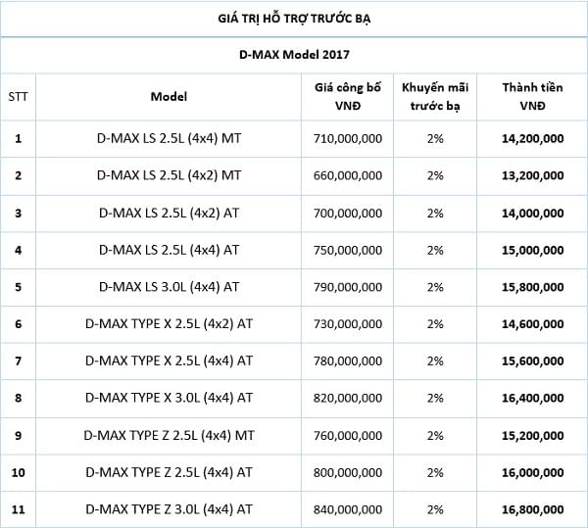Select the 800,000,000 price cell
This screenshot has height=528, width=588.
point(348,472)
